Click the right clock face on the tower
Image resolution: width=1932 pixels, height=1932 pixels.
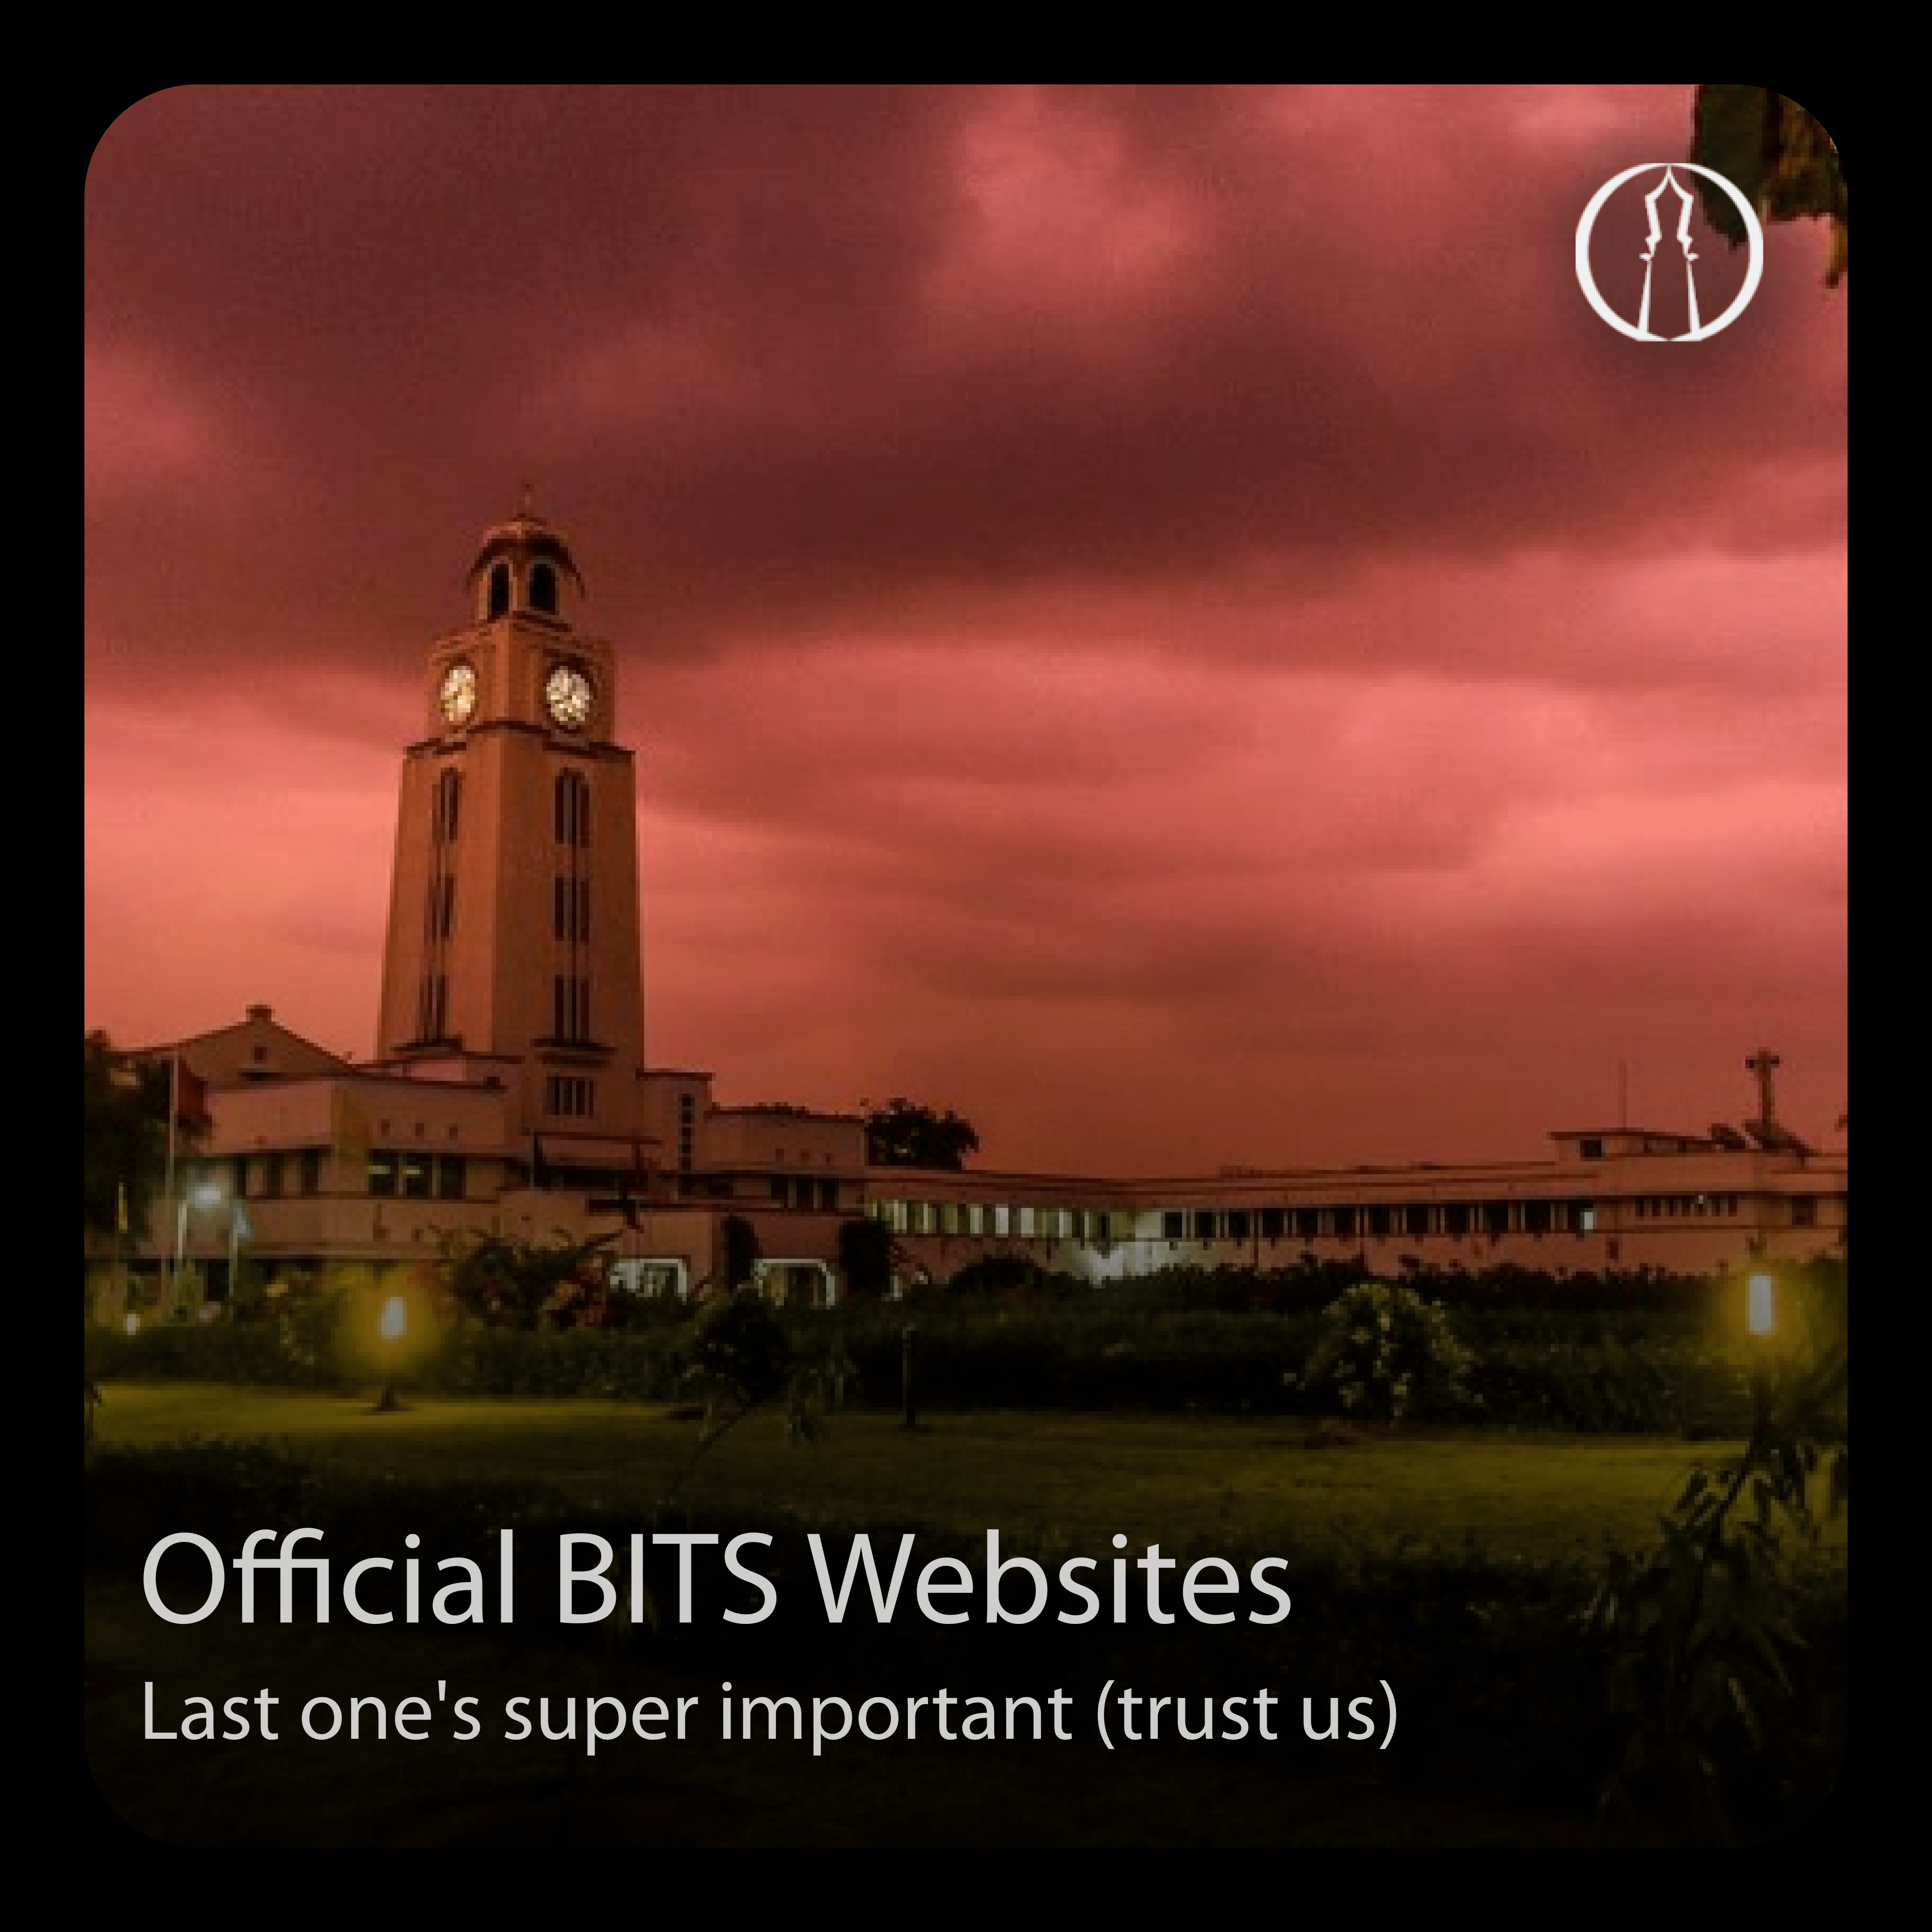(x=568, y=695)
